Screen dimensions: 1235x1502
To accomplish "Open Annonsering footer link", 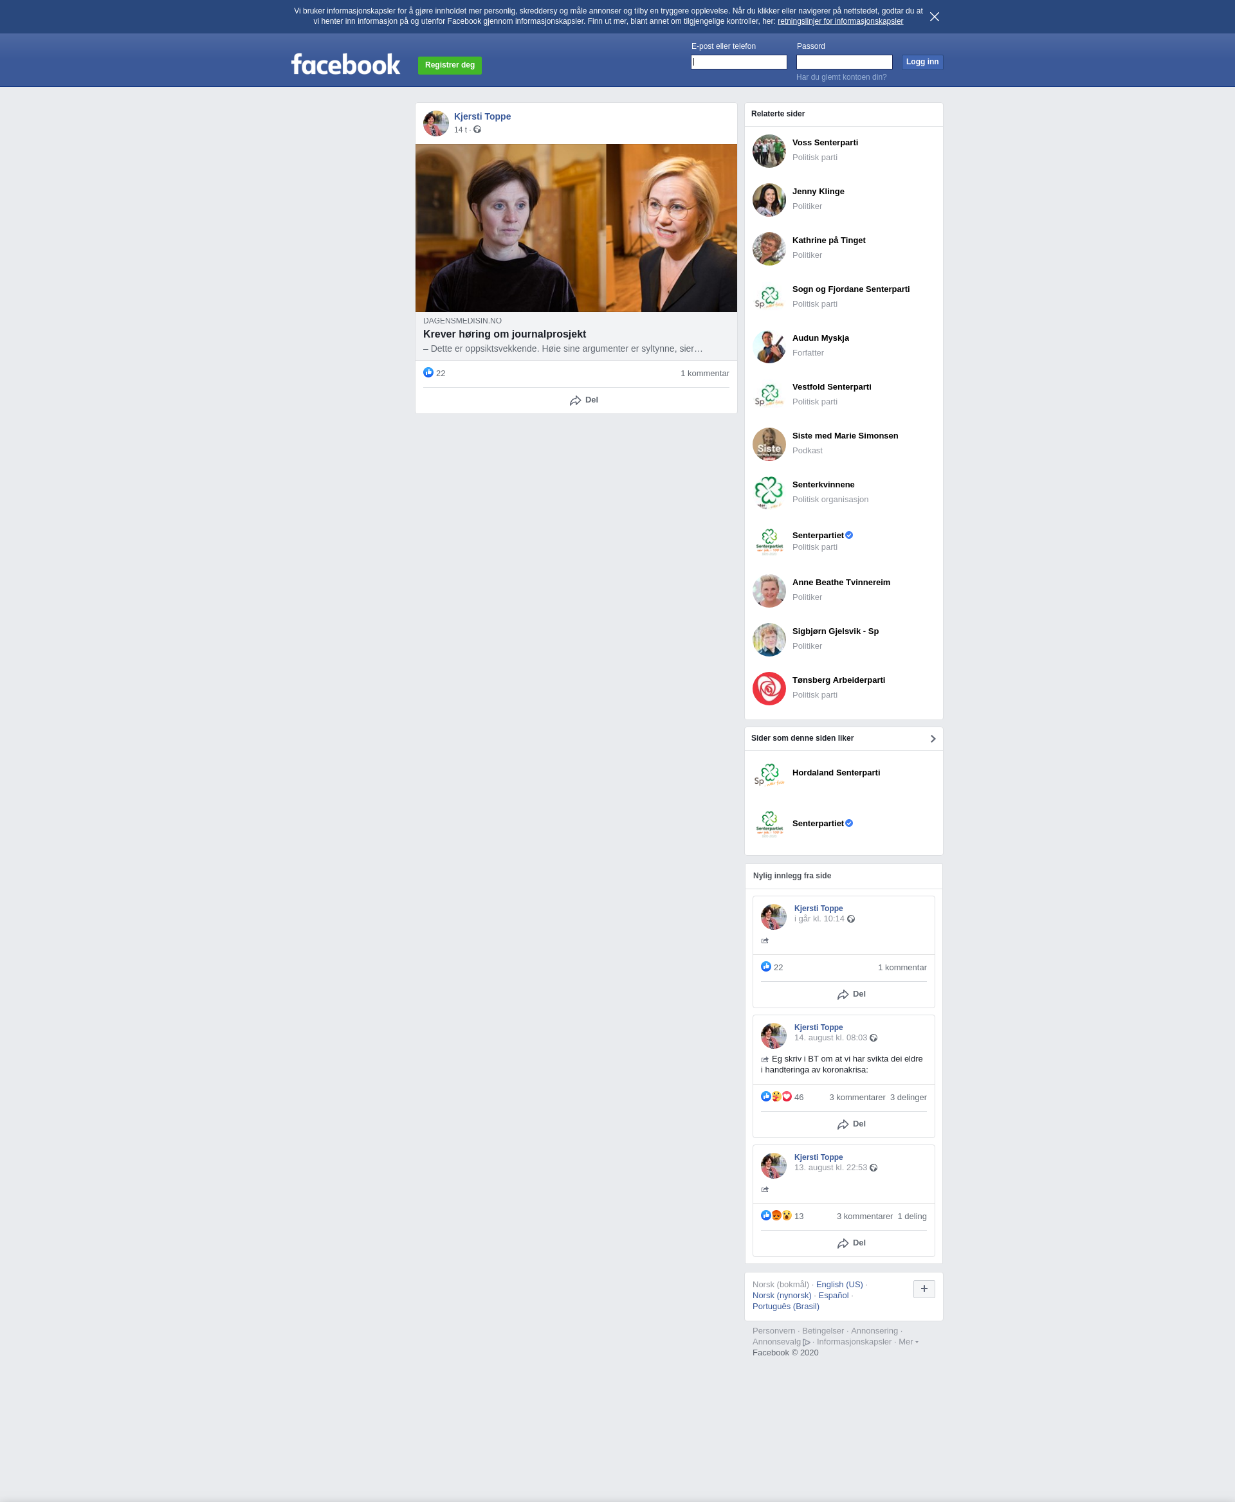I will point(874,1330).
